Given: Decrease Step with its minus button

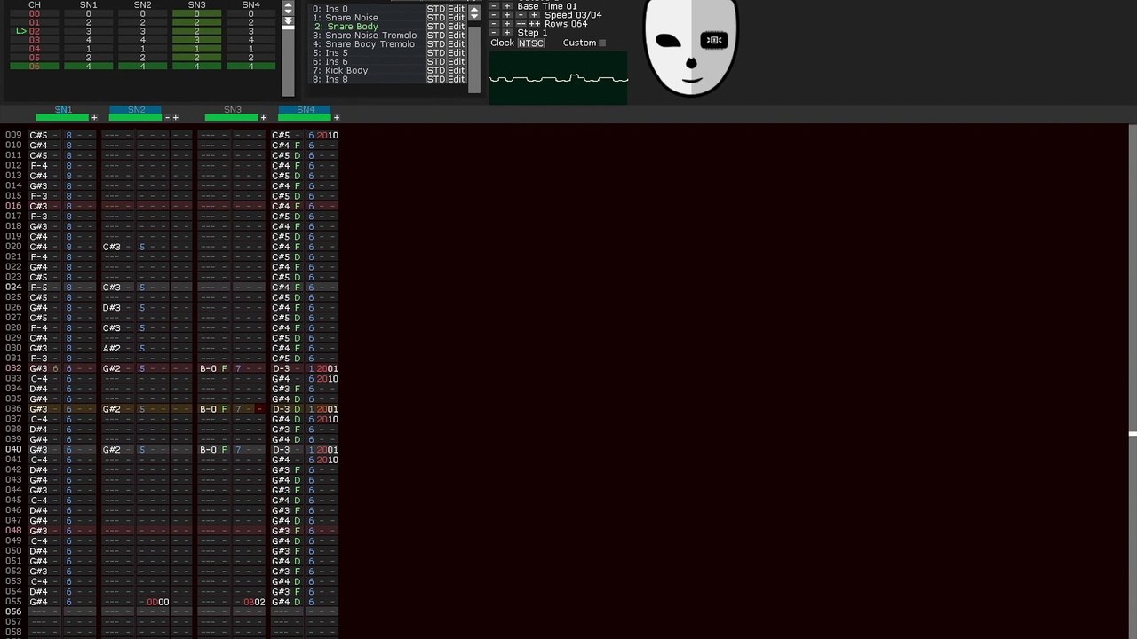Looking at the screenshot, I should coord(494,33).
